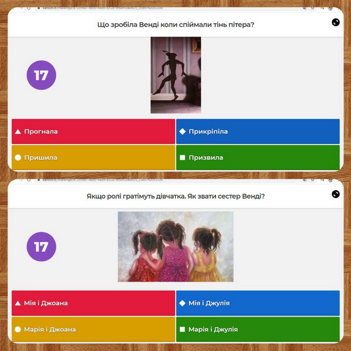Choose the answer Мія і Джоана

[x=94, y=303]
